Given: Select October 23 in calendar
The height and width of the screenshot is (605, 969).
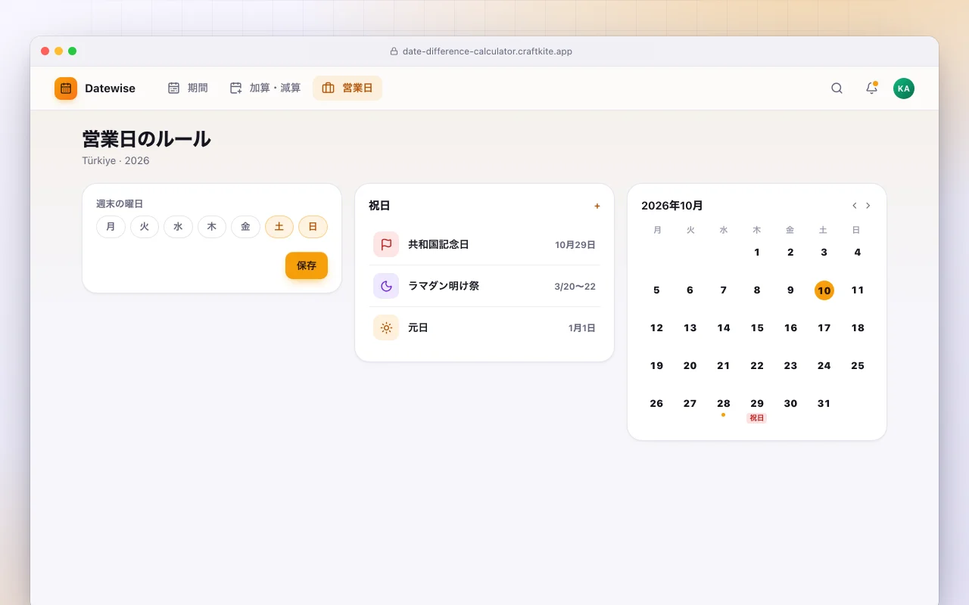Looking at the screenshot, I should 790,366.
